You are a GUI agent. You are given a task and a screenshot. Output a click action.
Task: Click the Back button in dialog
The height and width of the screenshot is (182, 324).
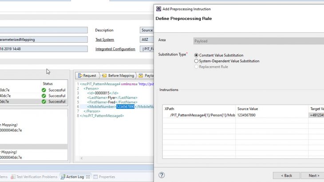[x=286, y=176]
